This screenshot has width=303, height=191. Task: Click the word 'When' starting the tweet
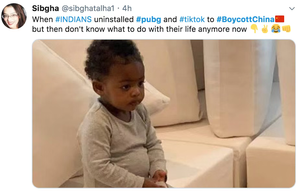point(42,19)
